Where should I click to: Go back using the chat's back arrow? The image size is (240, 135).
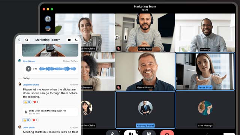(19, 40)
